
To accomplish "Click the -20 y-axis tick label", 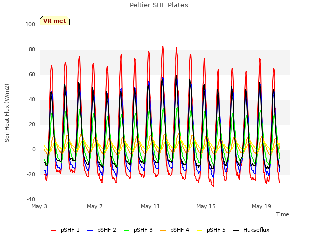I will [31, 174].
